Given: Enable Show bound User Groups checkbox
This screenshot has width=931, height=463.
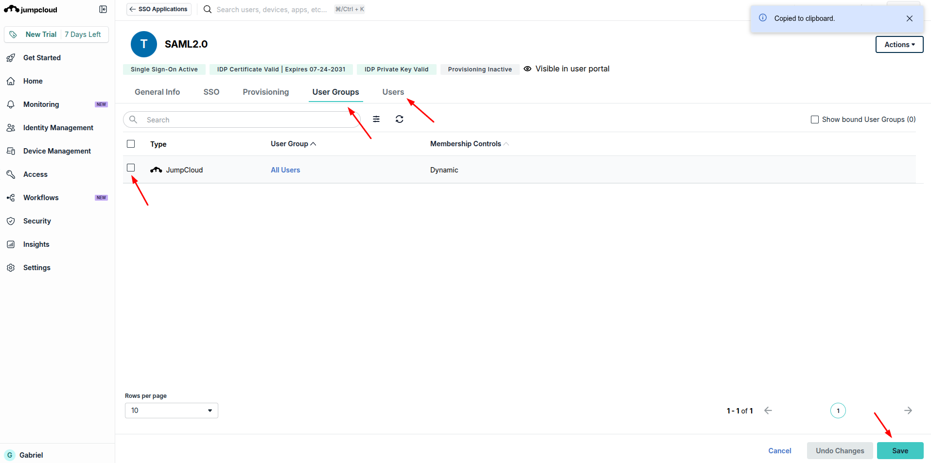Looking at the screenshot, I should coord(815,120).
